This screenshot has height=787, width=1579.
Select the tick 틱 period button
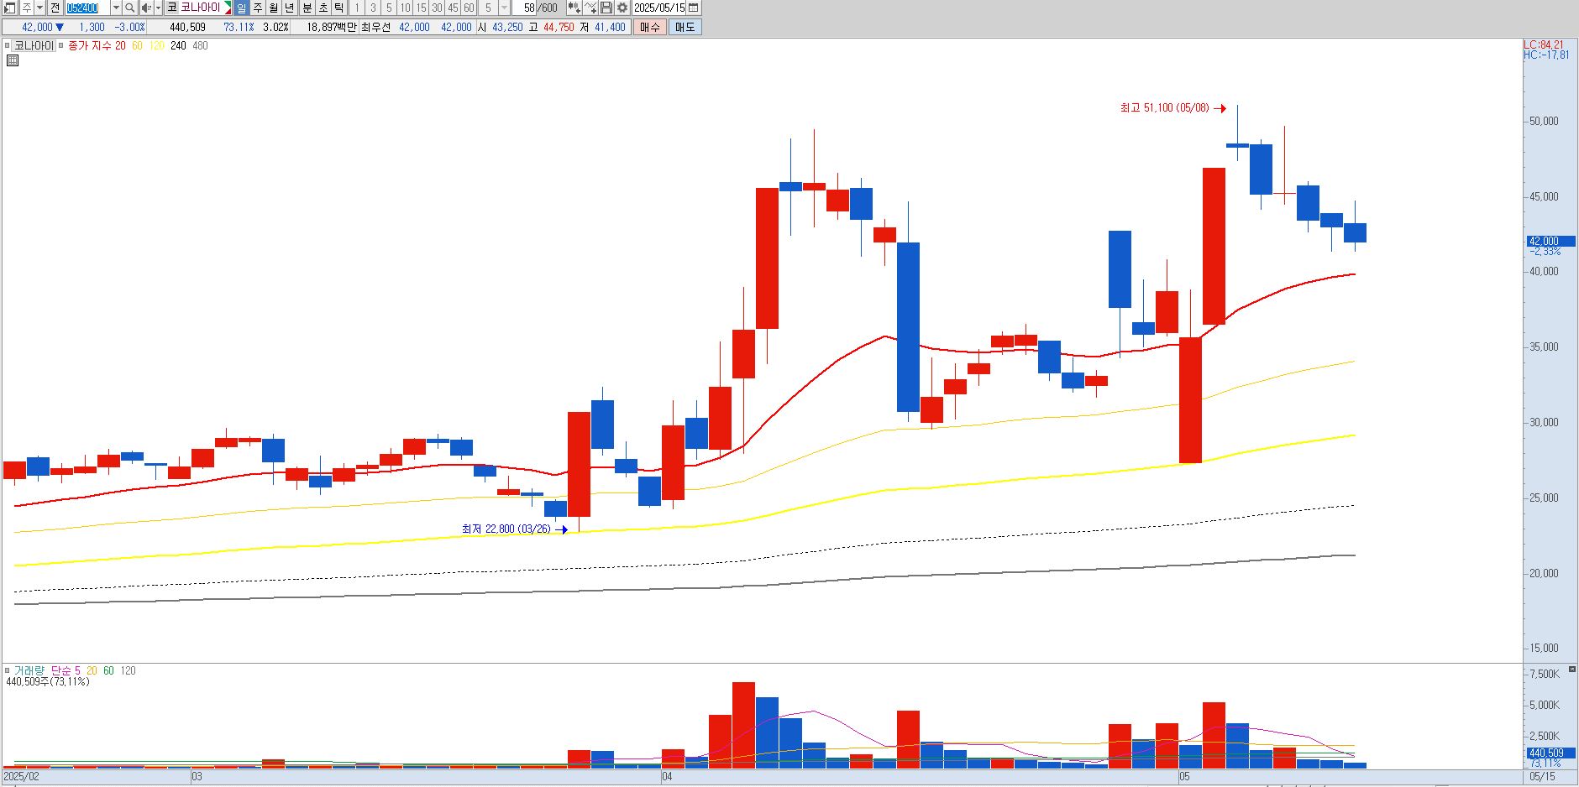(x=338, y=8)
